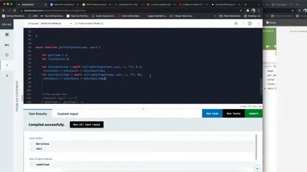
Task: Place cursor at end of line 97
Action: 106,78
